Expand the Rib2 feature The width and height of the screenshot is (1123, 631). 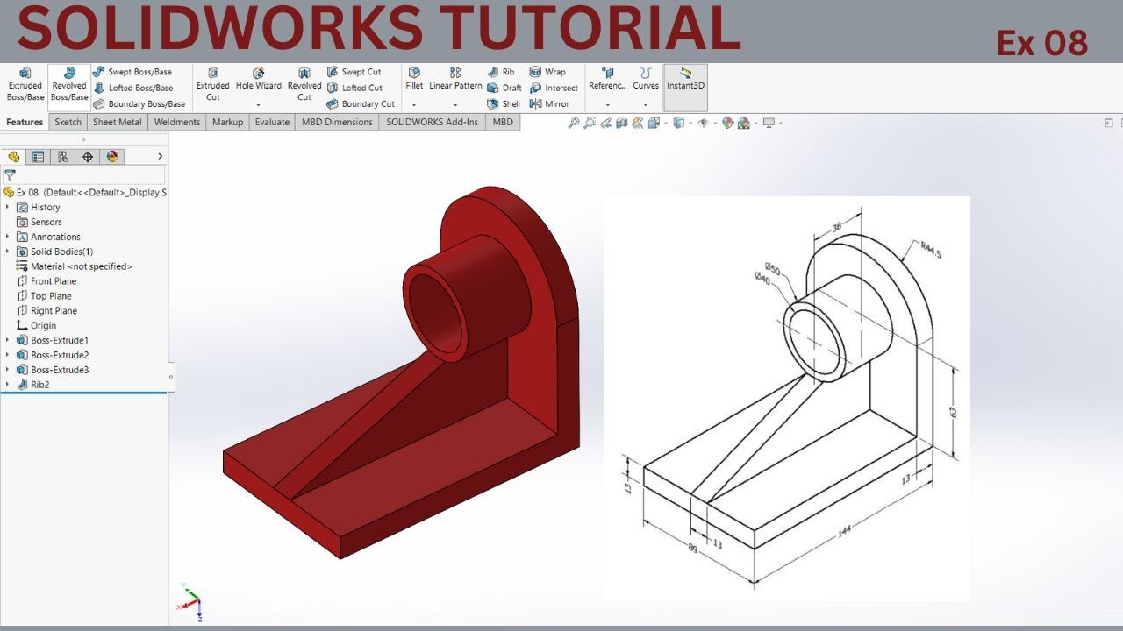8,385
